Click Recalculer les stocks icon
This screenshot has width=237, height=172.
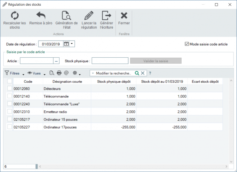point(14,16)
